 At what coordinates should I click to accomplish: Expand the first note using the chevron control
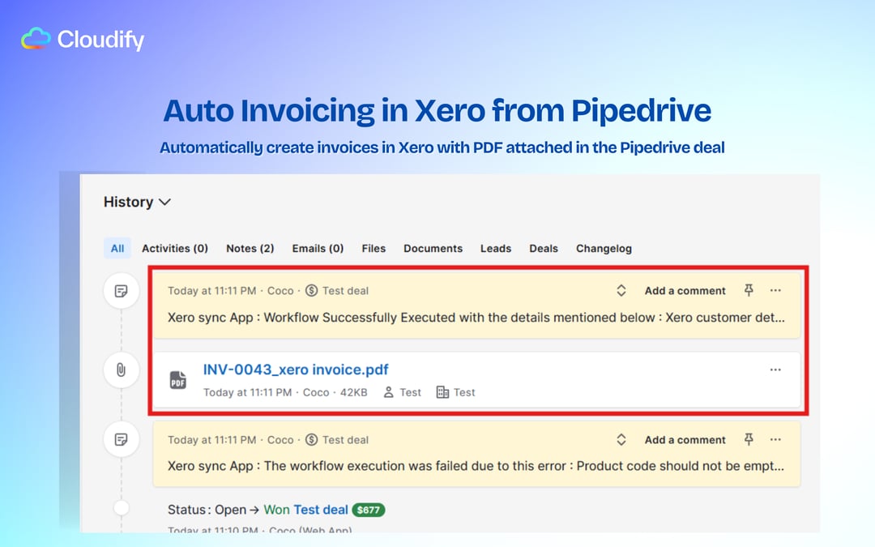(x=621, y=290)
